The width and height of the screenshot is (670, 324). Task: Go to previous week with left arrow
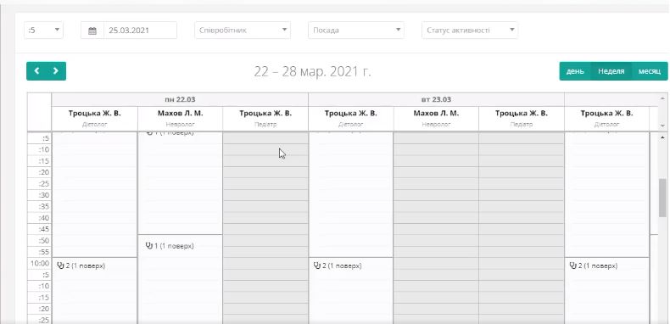(36, 71)
